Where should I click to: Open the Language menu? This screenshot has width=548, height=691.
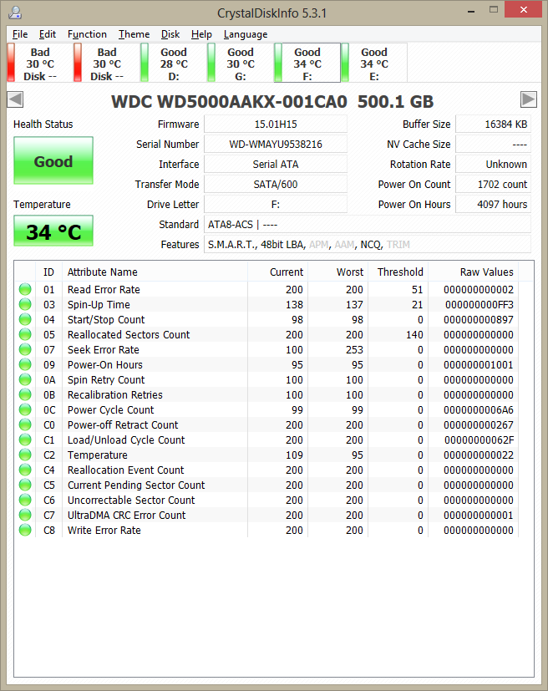[x=246, y=34]
